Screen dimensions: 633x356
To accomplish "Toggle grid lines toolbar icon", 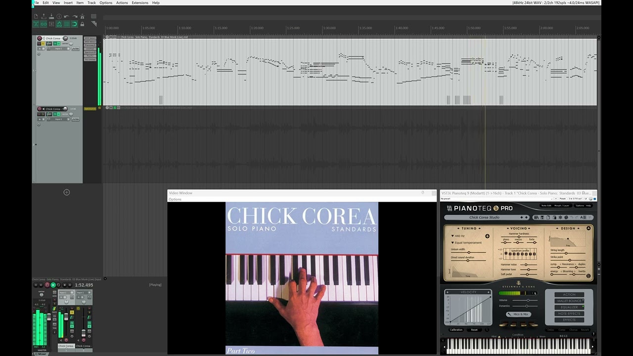I will click(x=67, y=24).
